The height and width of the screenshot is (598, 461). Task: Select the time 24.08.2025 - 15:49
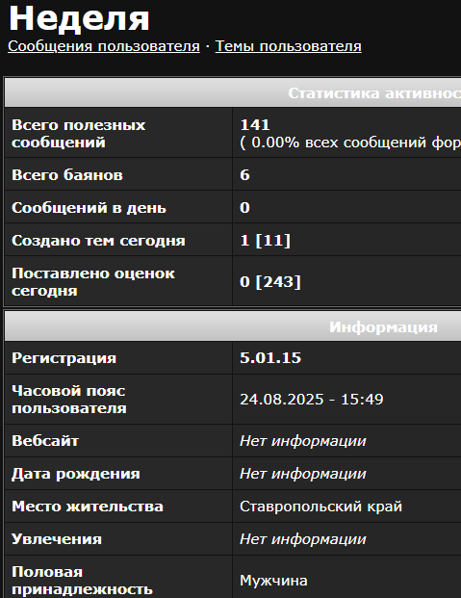312,400
